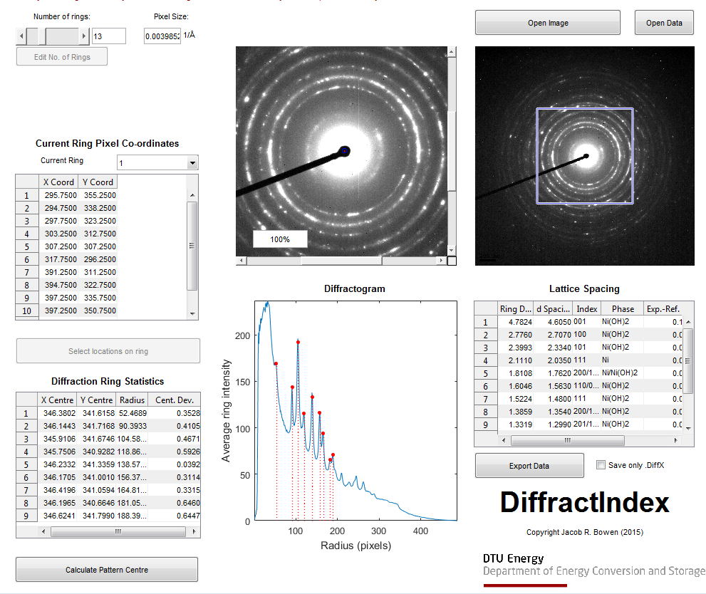Click down arrow of coordinates table scrollbar
This screenshot has width=706, height=594.
tap(192, 314)
